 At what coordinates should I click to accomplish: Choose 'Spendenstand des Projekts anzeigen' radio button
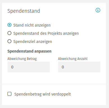tap(10, 33)
